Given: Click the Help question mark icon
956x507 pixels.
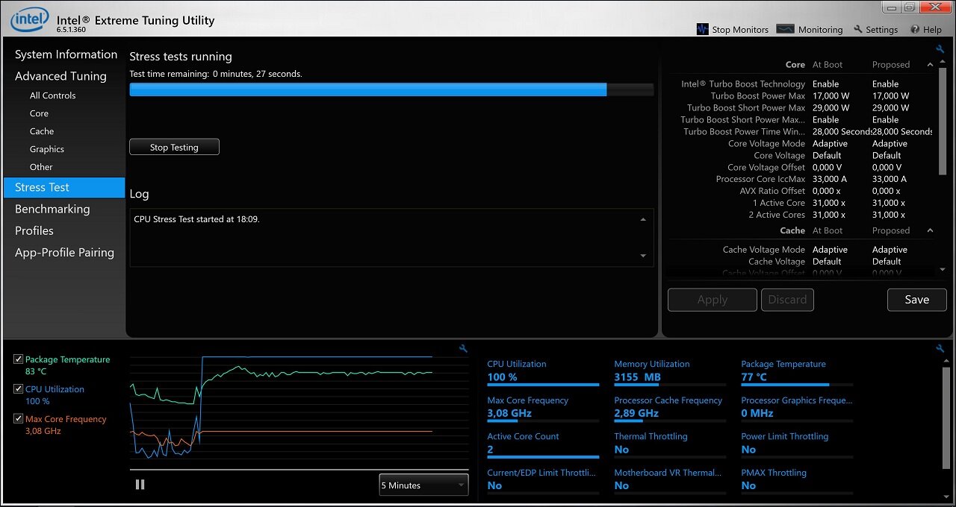Looking at the screenshot, I should 915,29.
